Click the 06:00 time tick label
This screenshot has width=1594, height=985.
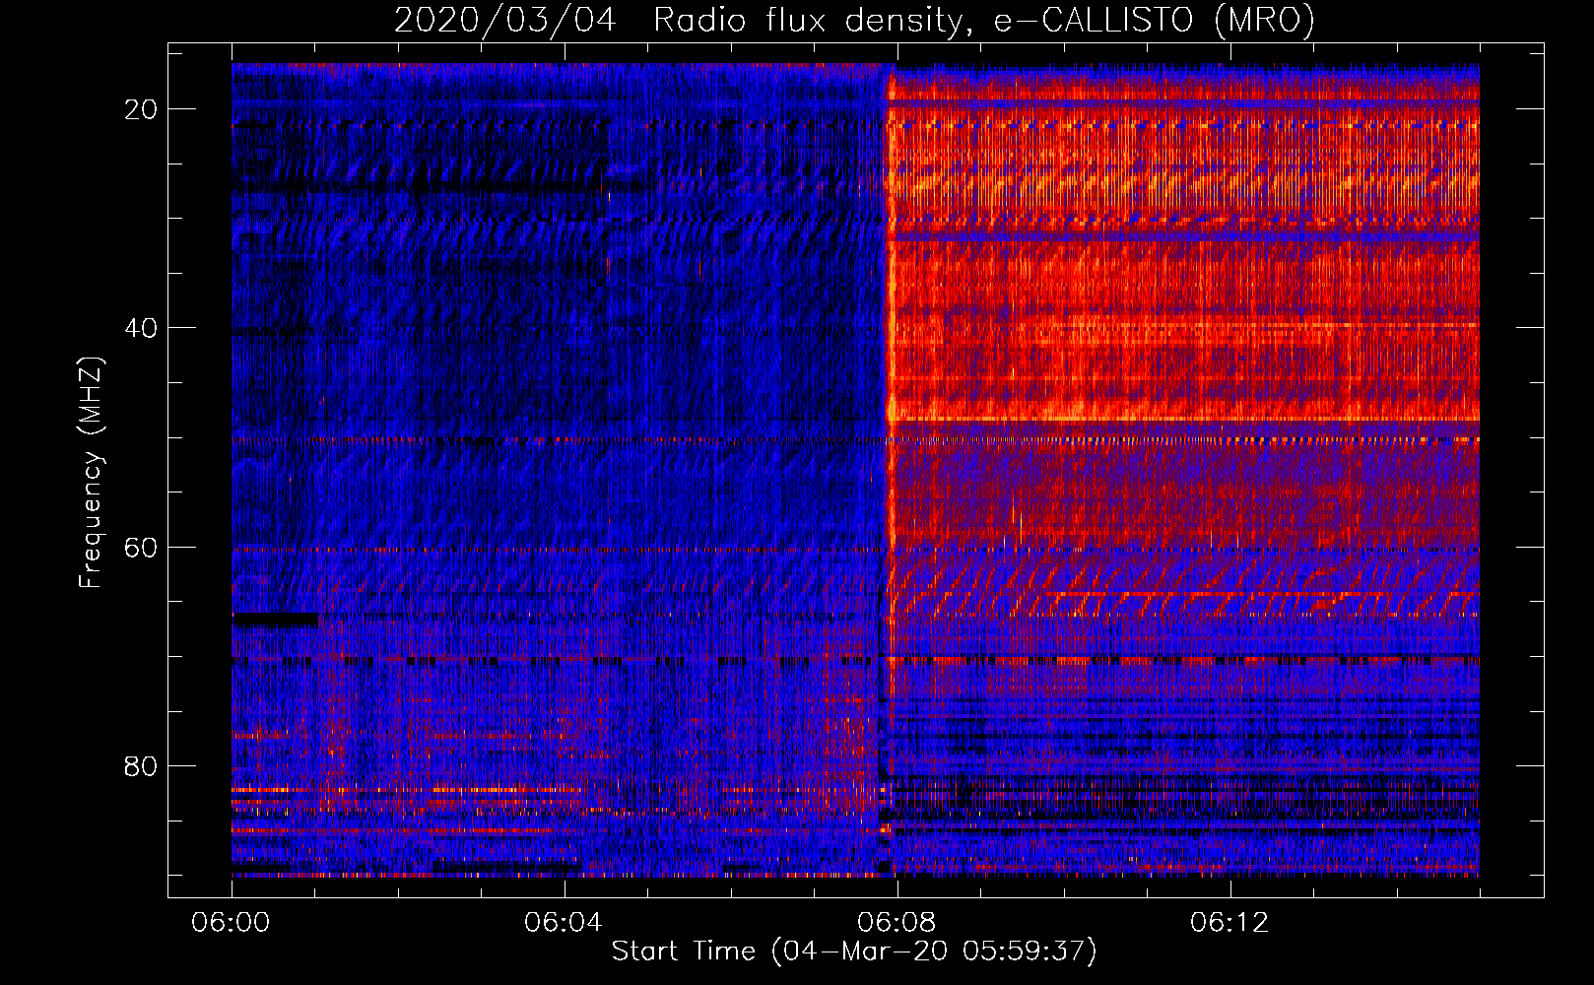232,922
